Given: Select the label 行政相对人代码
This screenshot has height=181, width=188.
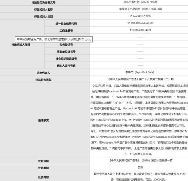Looking at the screenshot, I should [x=21, y=45].
